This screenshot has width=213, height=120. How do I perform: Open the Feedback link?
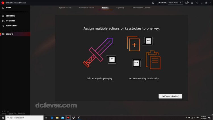12,114
